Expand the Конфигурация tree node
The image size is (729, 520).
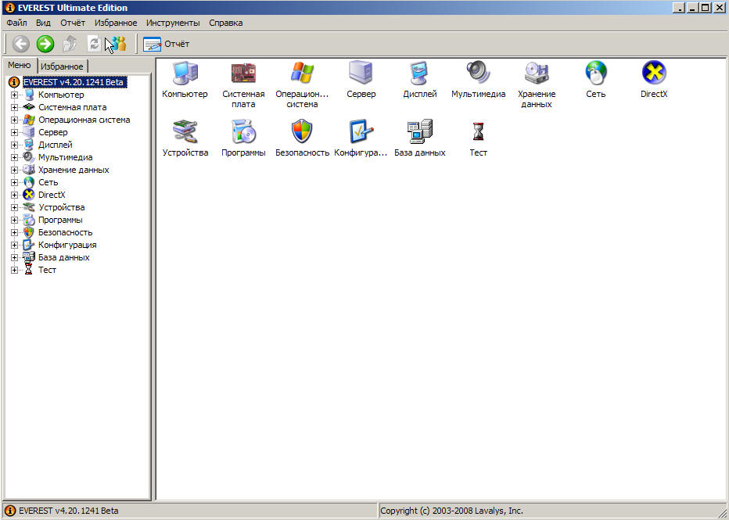14,246
